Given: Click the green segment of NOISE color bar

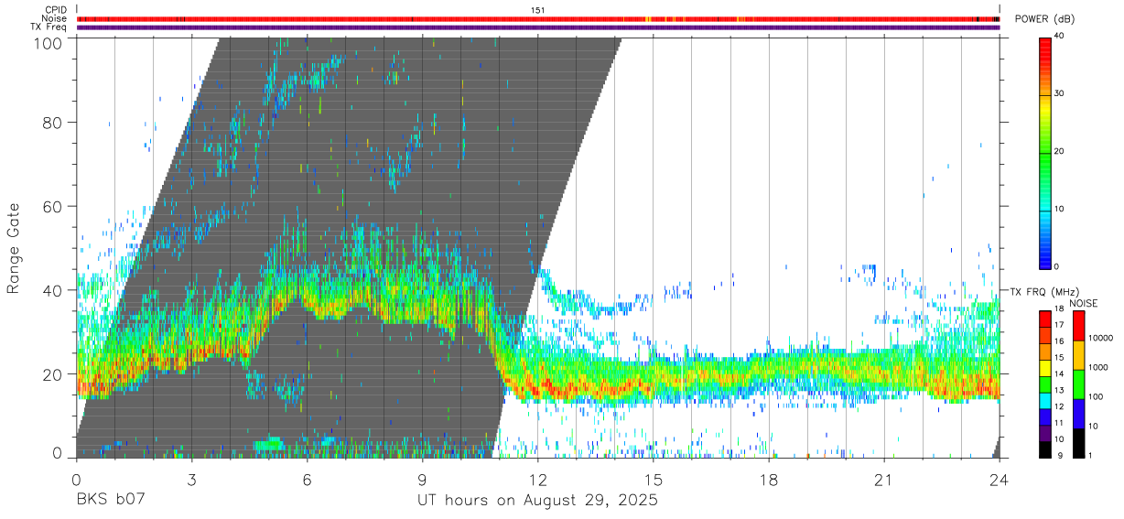Looking at the screenshot, I should click(x=1078, y=384).
